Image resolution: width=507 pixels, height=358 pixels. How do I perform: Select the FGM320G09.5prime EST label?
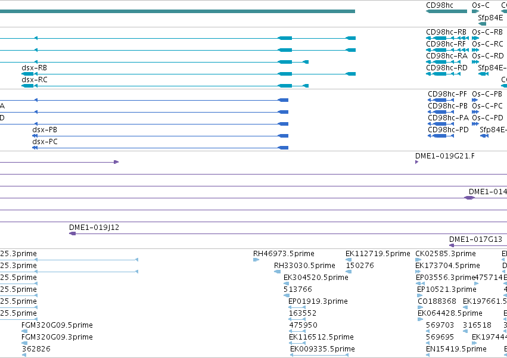(x=57, y=325)
